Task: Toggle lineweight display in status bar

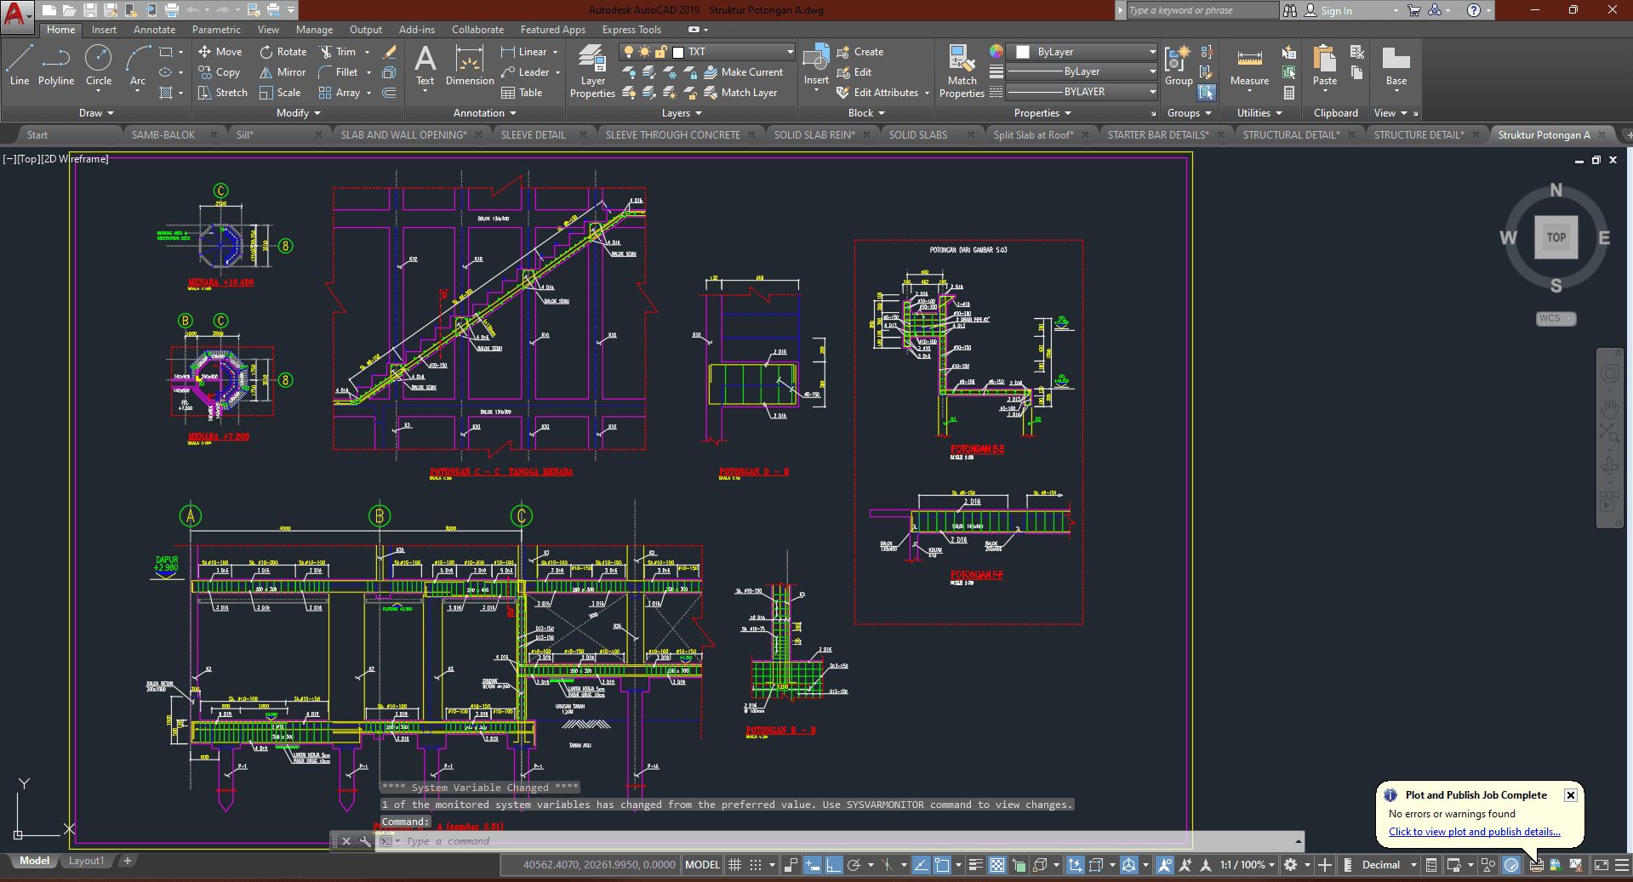Action: tap(975, 865)
